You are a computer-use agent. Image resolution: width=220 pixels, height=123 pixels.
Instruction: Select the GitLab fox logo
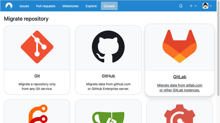click(x=179, y=46)
